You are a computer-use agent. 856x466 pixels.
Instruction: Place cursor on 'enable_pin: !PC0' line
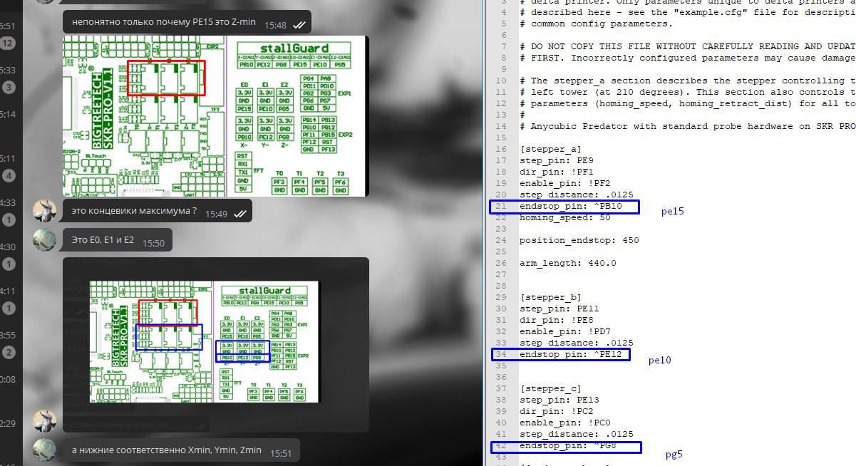[564, 423]
